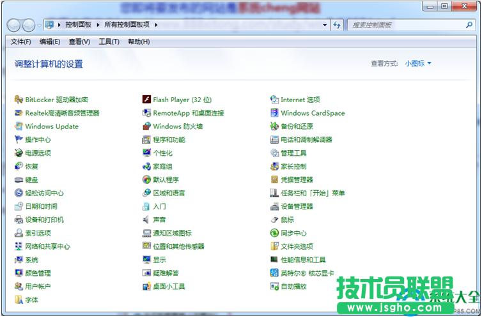
Task: Click the Windows Update icon
Action: click(19, 126)
